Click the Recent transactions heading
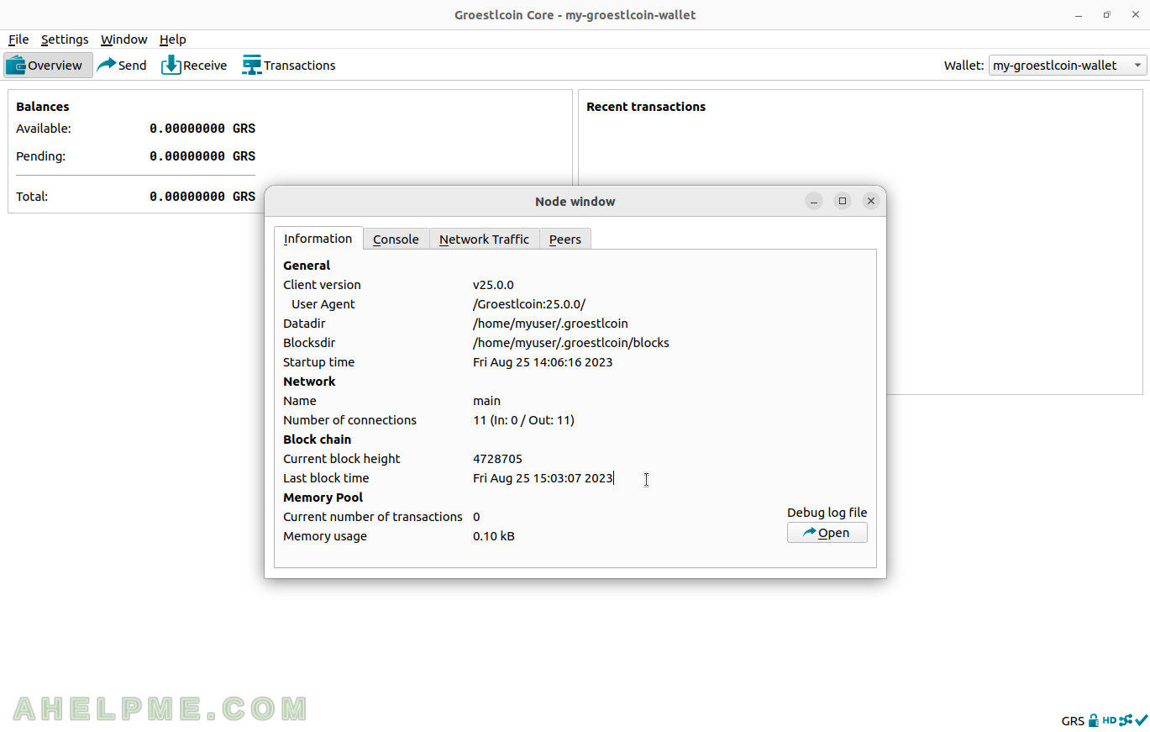 (646, 106)
